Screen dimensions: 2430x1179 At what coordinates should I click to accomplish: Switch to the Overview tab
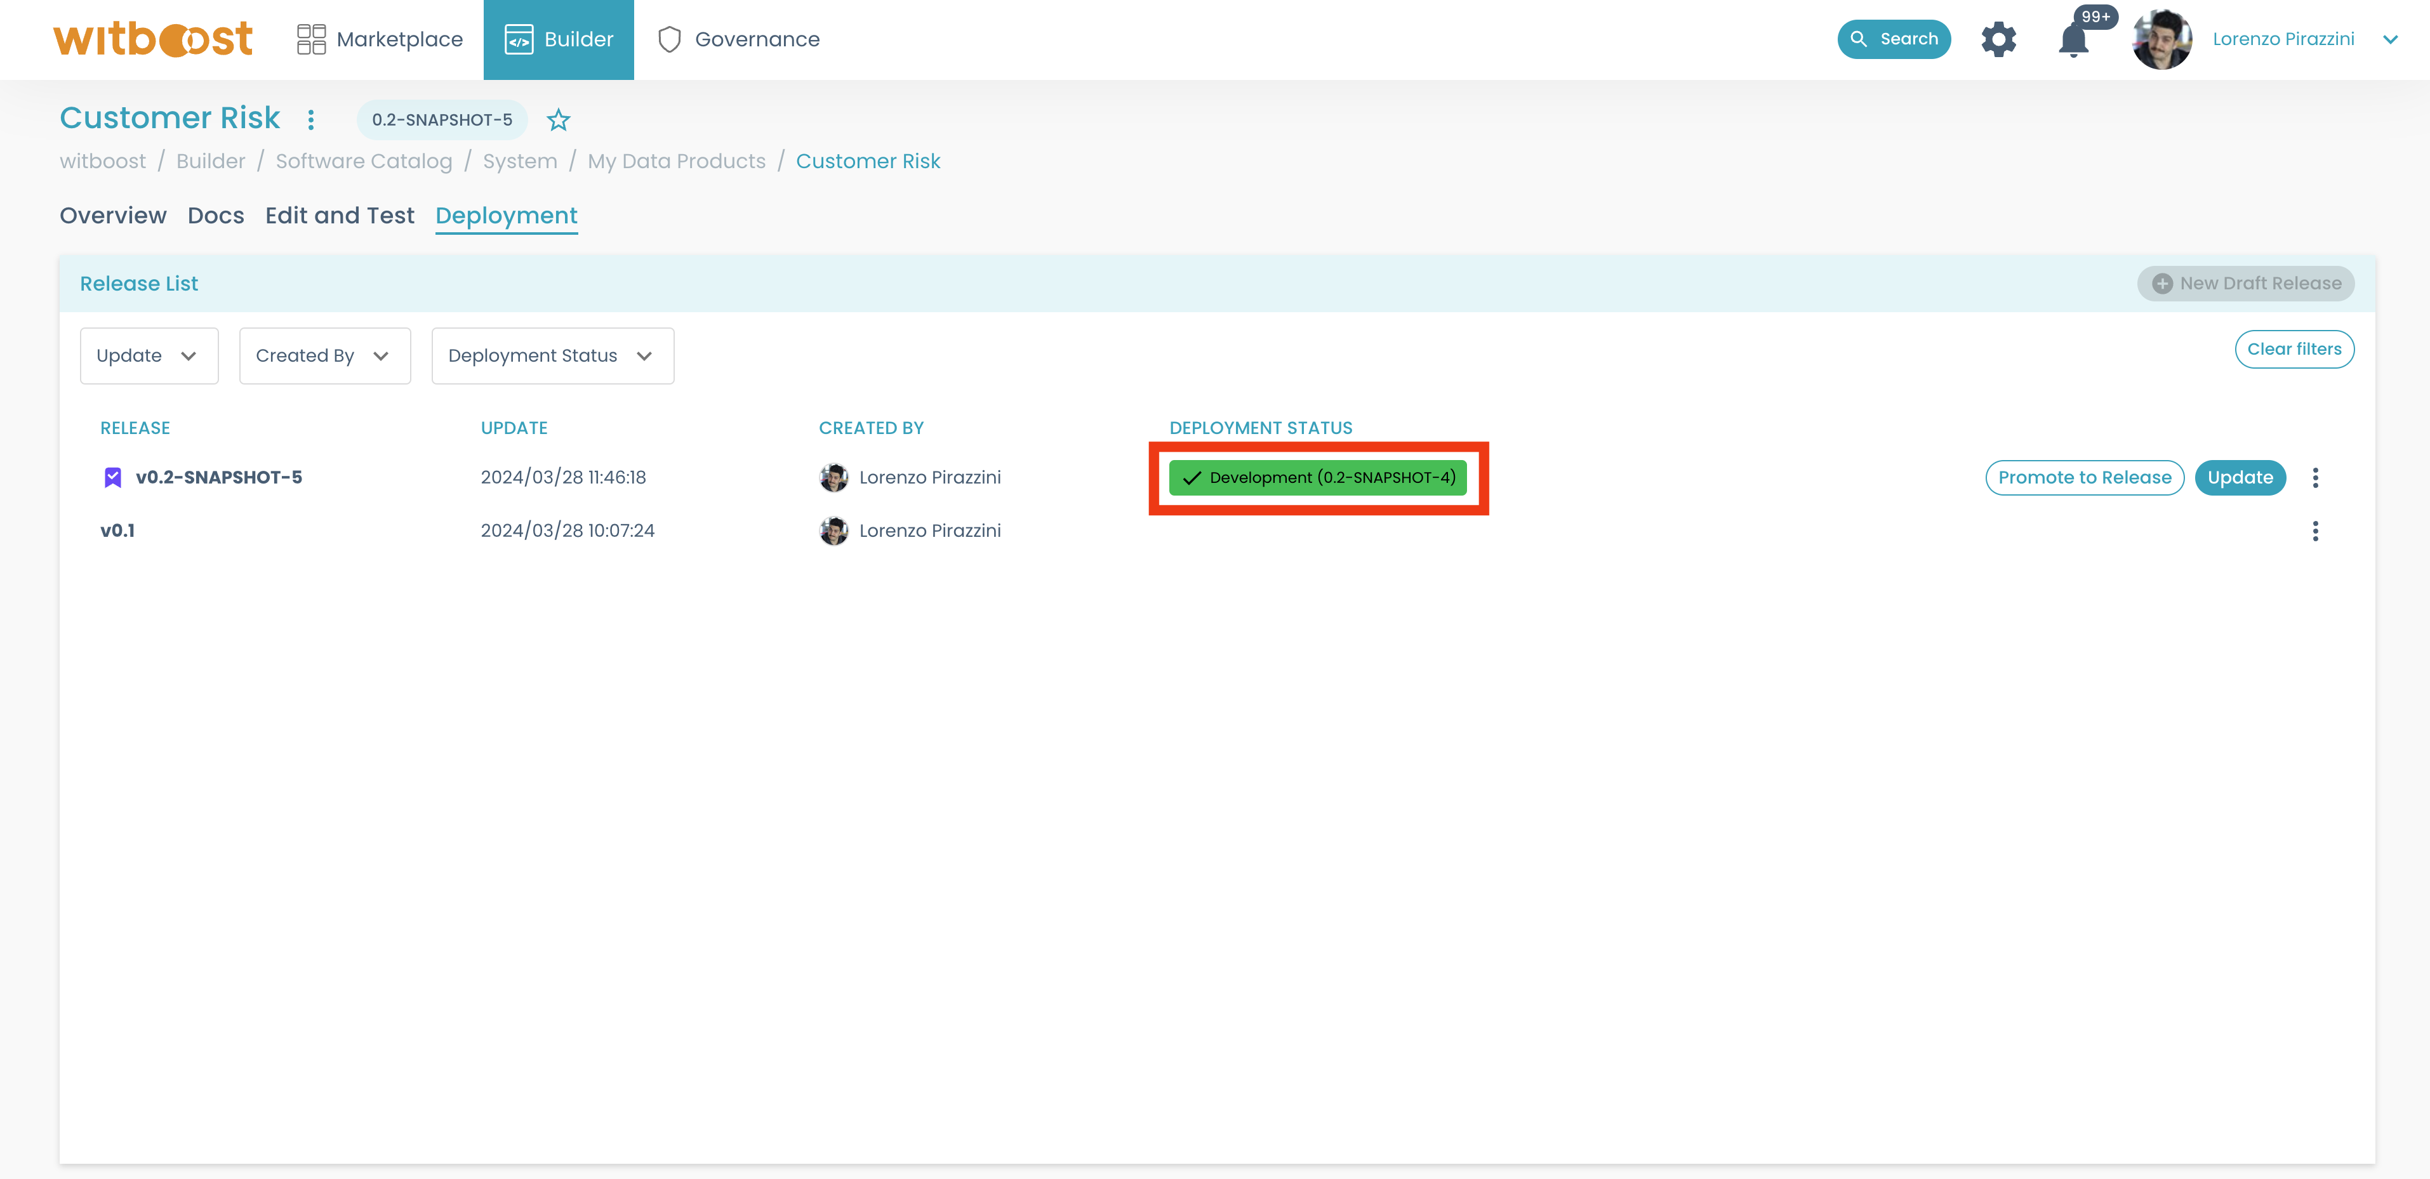(x=113, y=216)
